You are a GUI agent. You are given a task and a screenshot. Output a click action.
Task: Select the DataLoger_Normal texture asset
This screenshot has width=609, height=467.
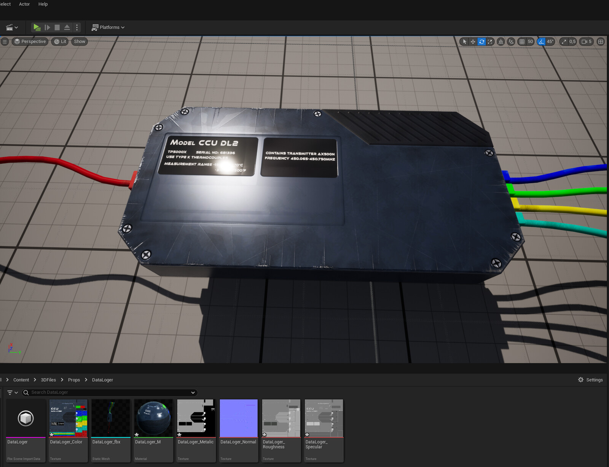[x=239, y=431]
